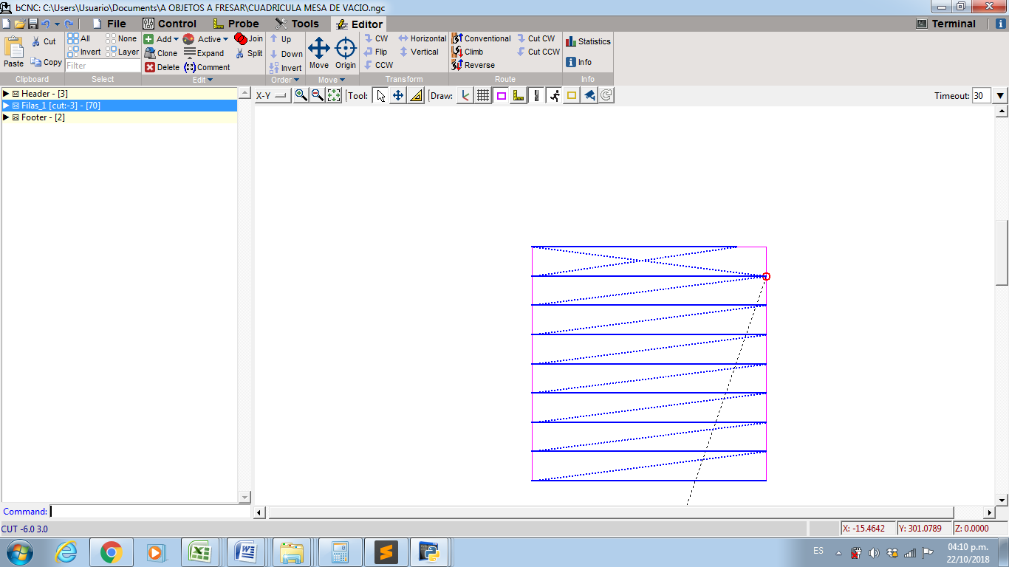The width and height of the screenshot is (1009, 567).
Task: Expand the Header block in tree
Action: point(6,94)
